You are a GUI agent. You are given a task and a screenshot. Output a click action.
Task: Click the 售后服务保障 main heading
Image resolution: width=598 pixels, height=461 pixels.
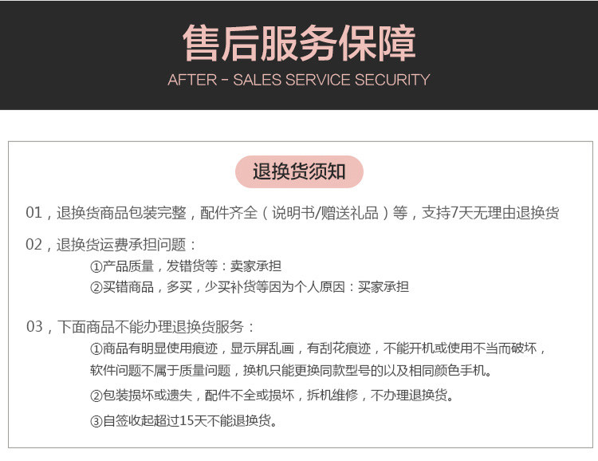[x=299, y=43]
